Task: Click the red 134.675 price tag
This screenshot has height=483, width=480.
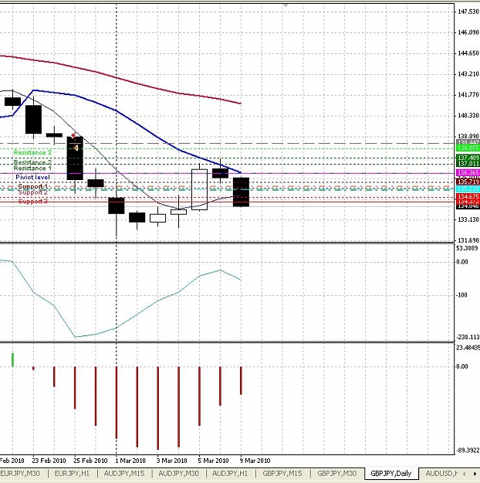Action: (468, 196)
